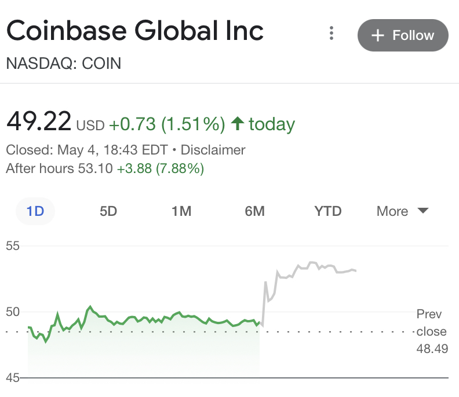Screen dimensions: 459x397
Task: Click the Coinbase Global Inc title
Action: pos(135,31)
